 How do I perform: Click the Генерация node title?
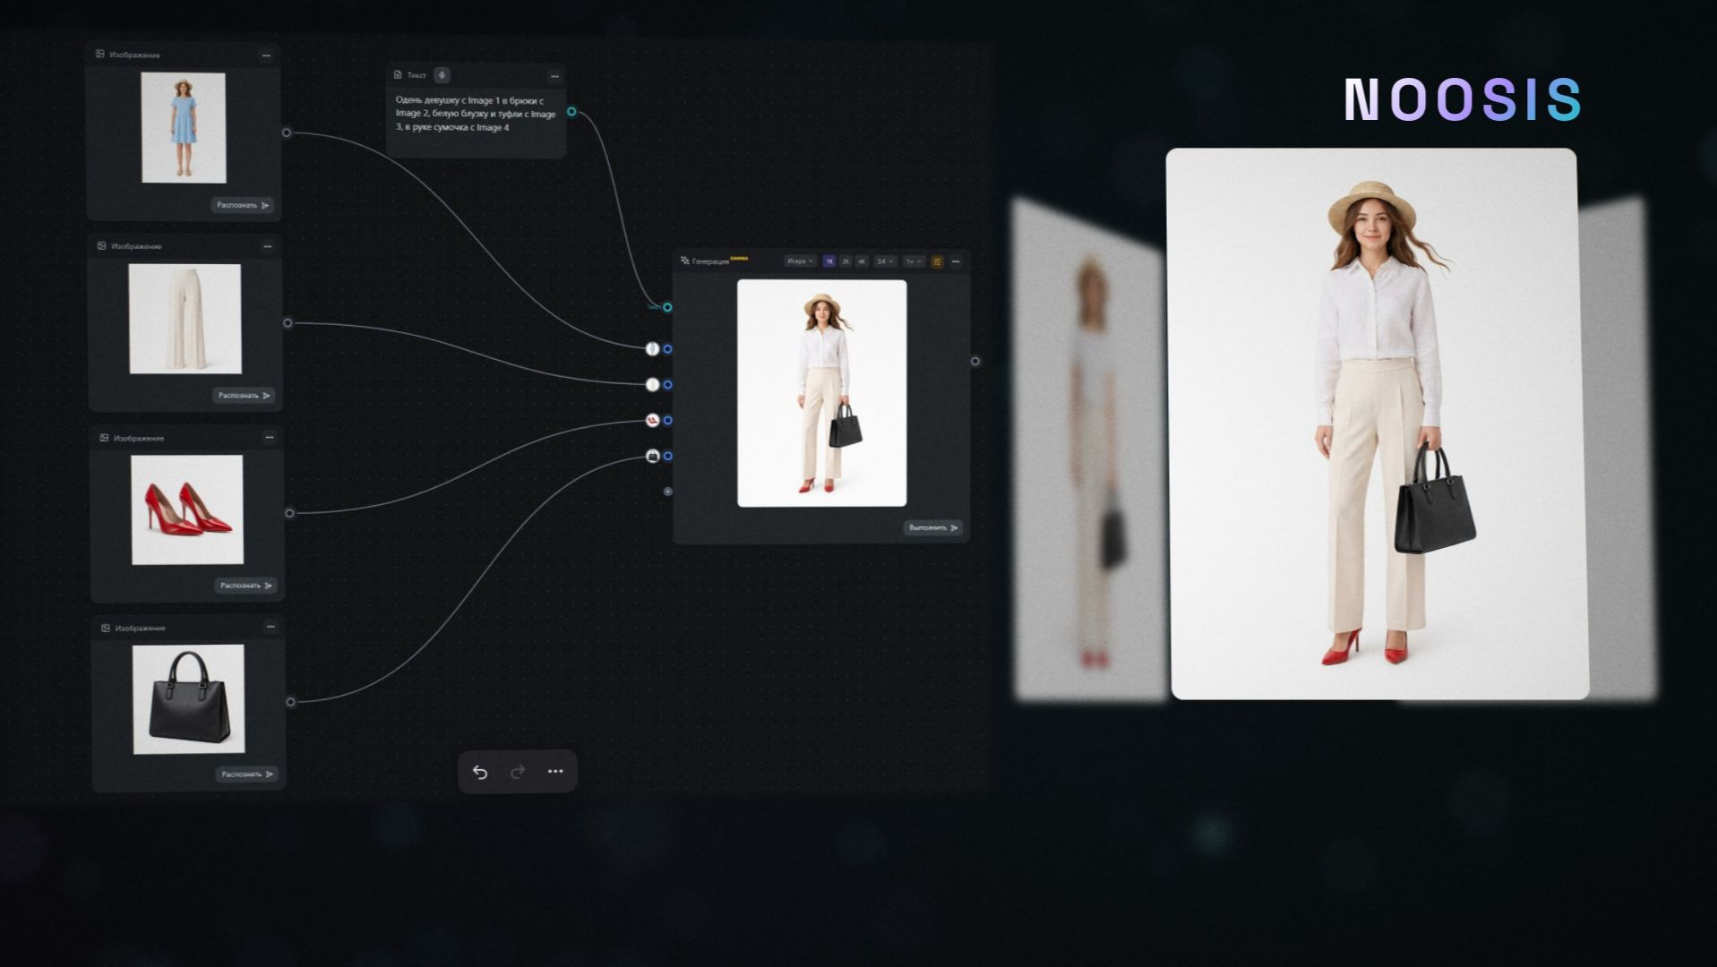[710, 261]
